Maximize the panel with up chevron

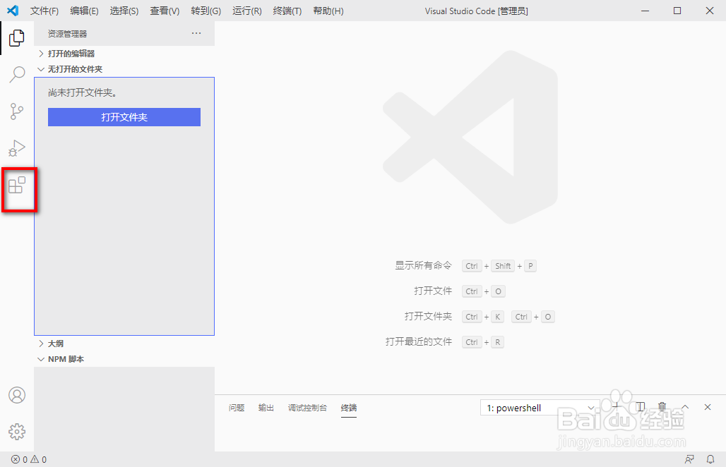[685, 407]
